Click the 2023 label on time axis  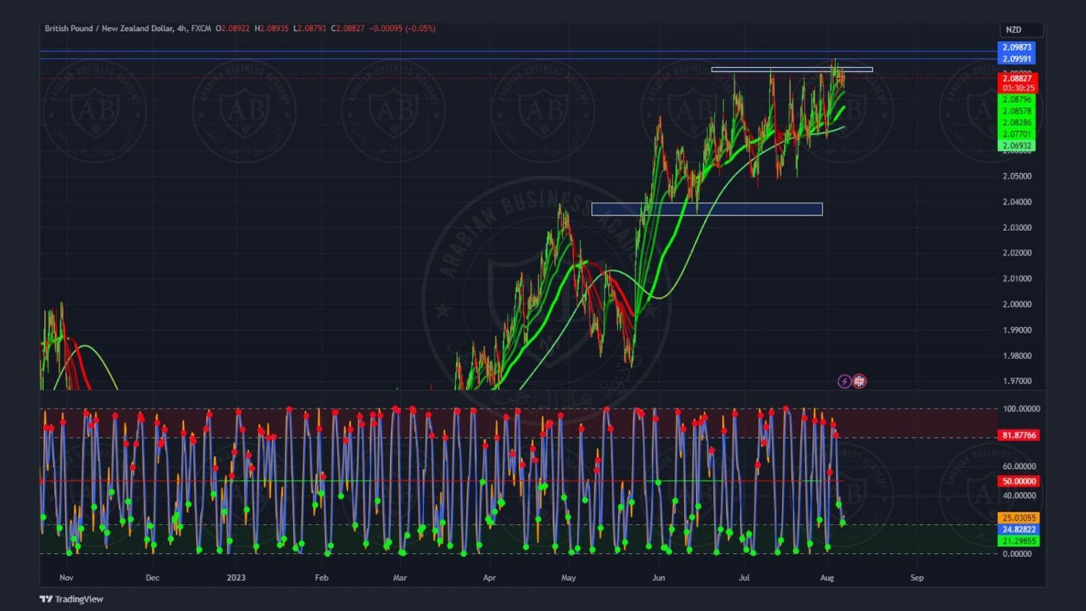point(236,578)
